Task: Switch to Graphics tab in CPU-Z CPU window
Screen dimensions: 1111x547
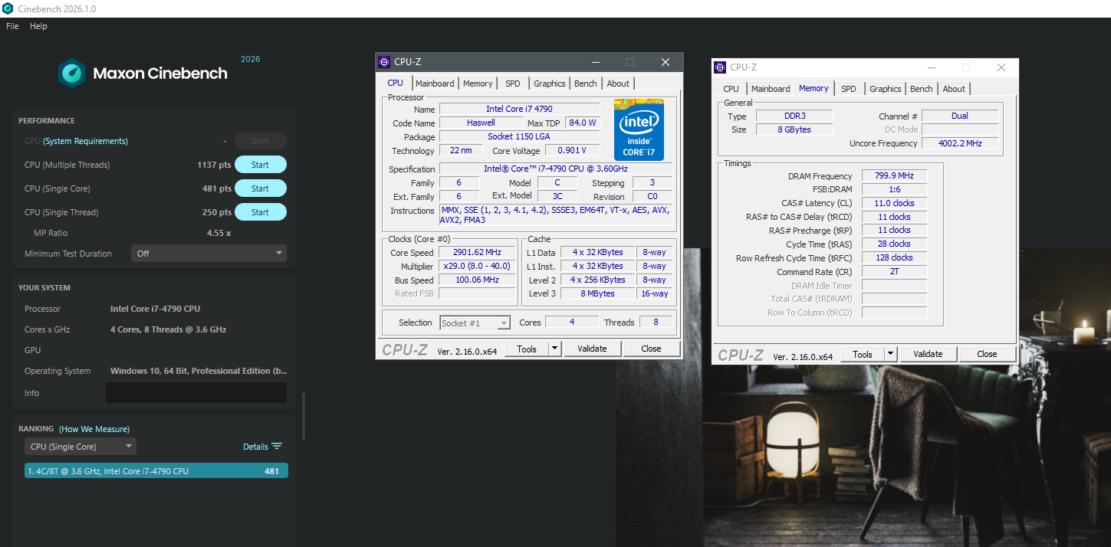Action: 550,84
